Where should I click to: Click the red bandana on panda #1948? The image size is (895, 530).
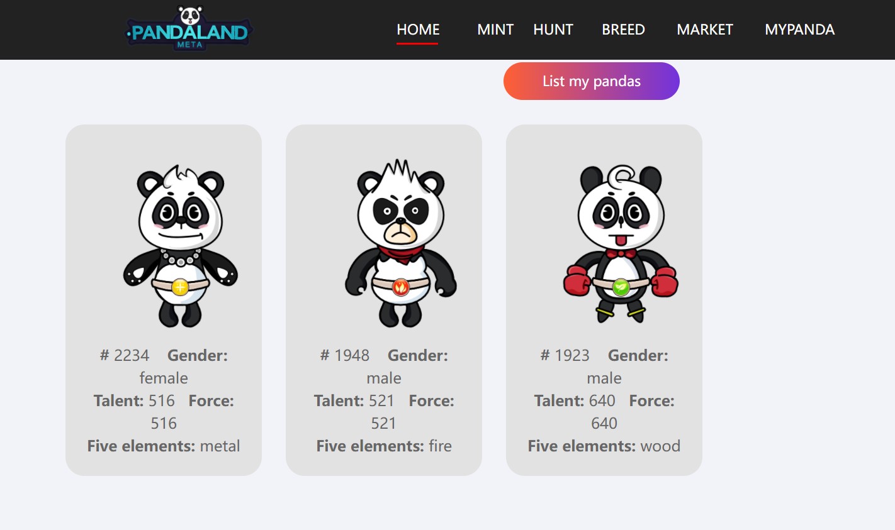[402, 254]
